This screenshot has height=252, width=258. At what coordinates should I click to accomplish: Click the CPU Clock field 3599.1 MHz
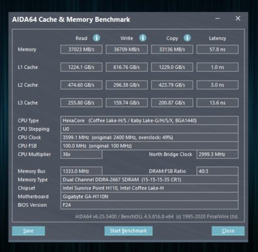[x=150, y=137]
